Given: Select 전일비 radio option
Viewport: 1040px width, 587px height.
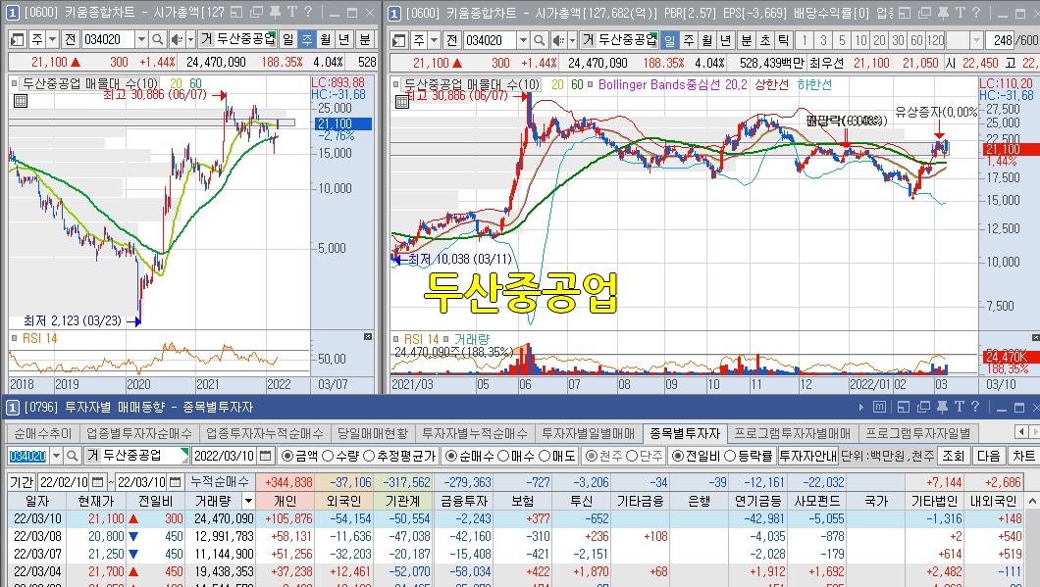Looking at the screenshot, I should pos(696,456).
